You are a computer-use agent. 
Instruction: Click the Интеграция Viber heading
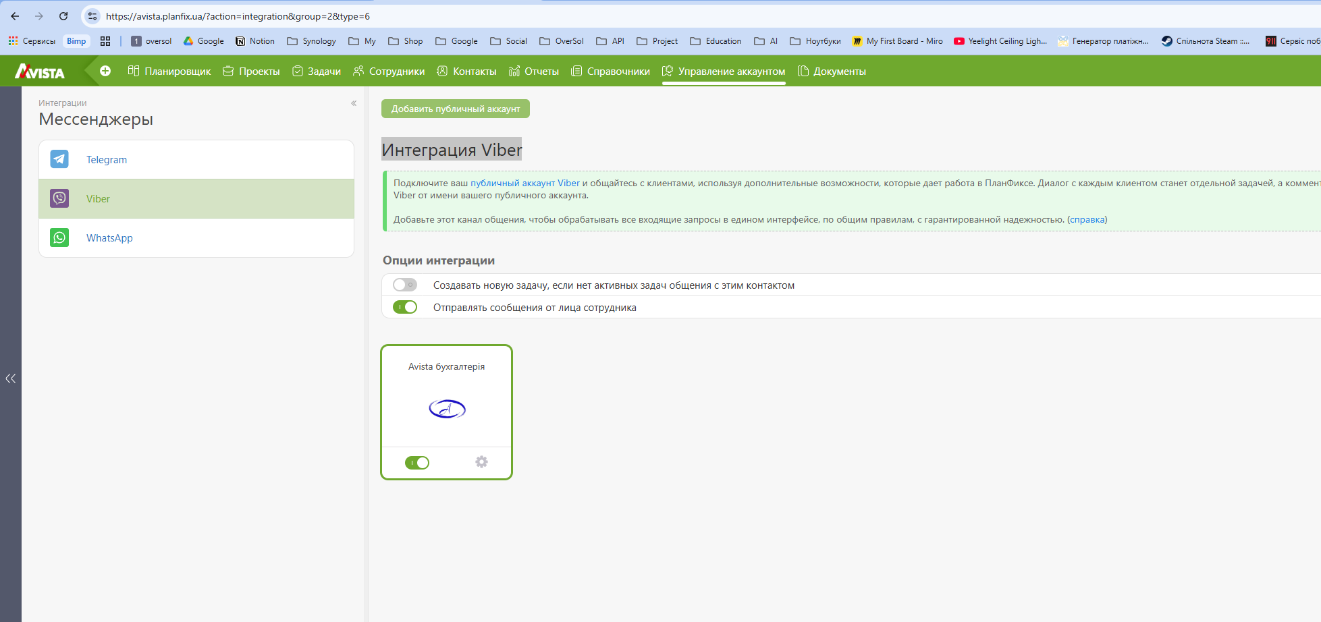[x=452, y=150]
